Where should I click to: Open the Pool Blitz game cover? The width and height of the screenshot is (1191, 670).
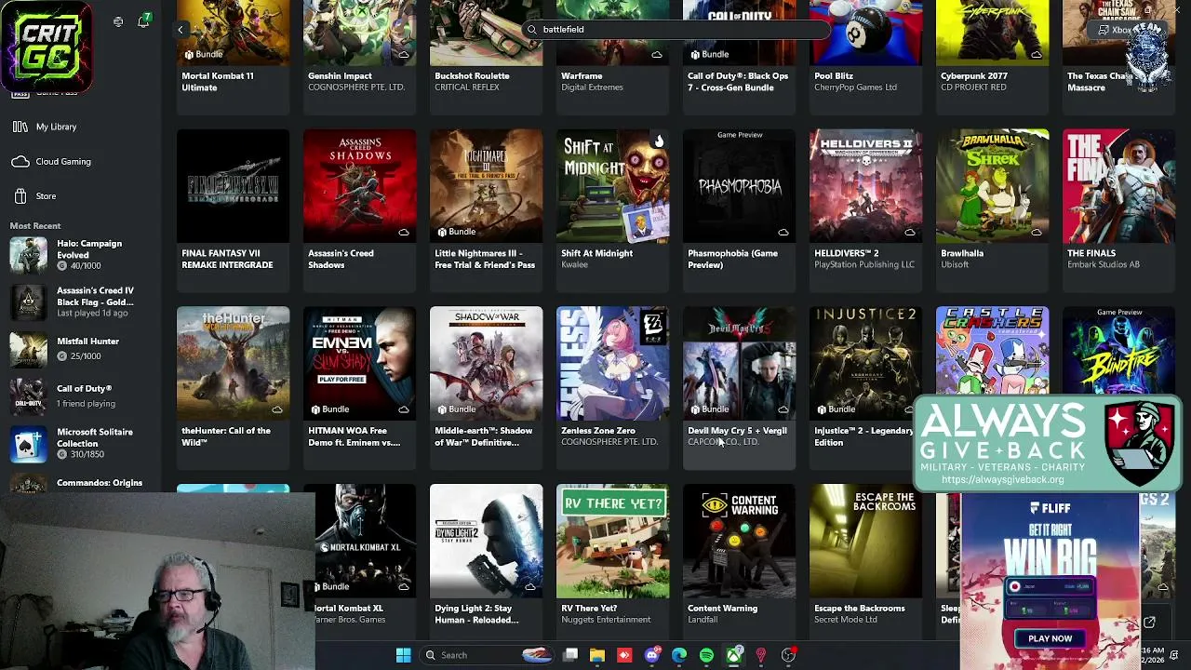865,33
